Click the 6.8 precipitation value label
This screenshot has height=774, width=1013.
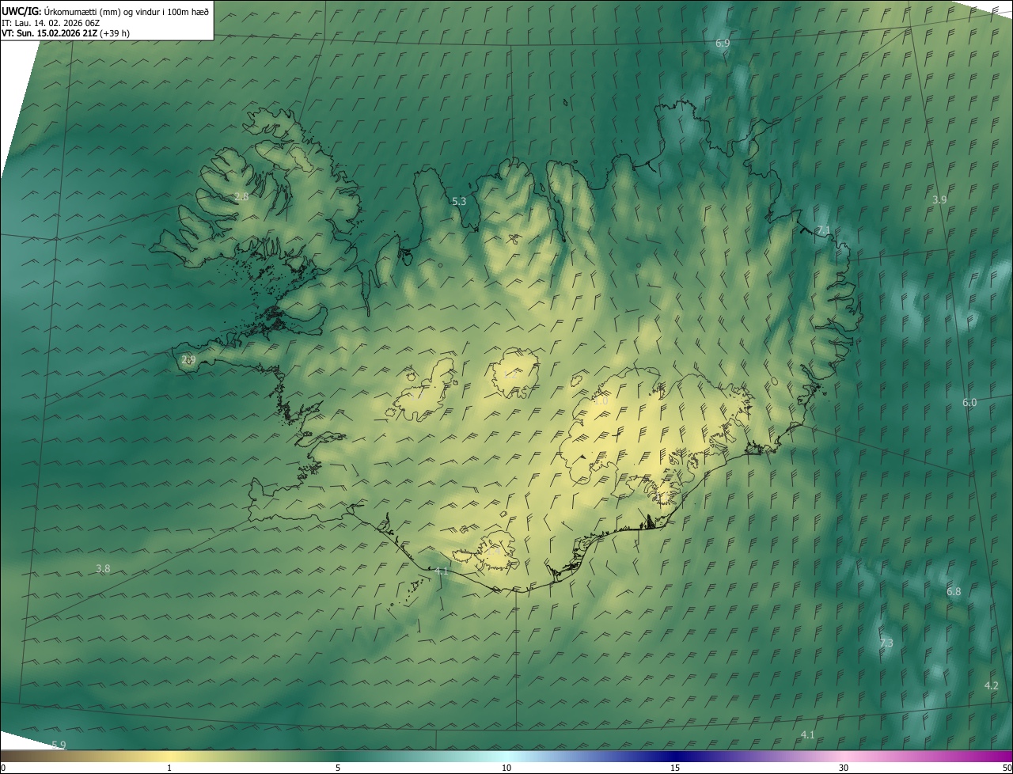pyautogui.click(x=954, y=592)
